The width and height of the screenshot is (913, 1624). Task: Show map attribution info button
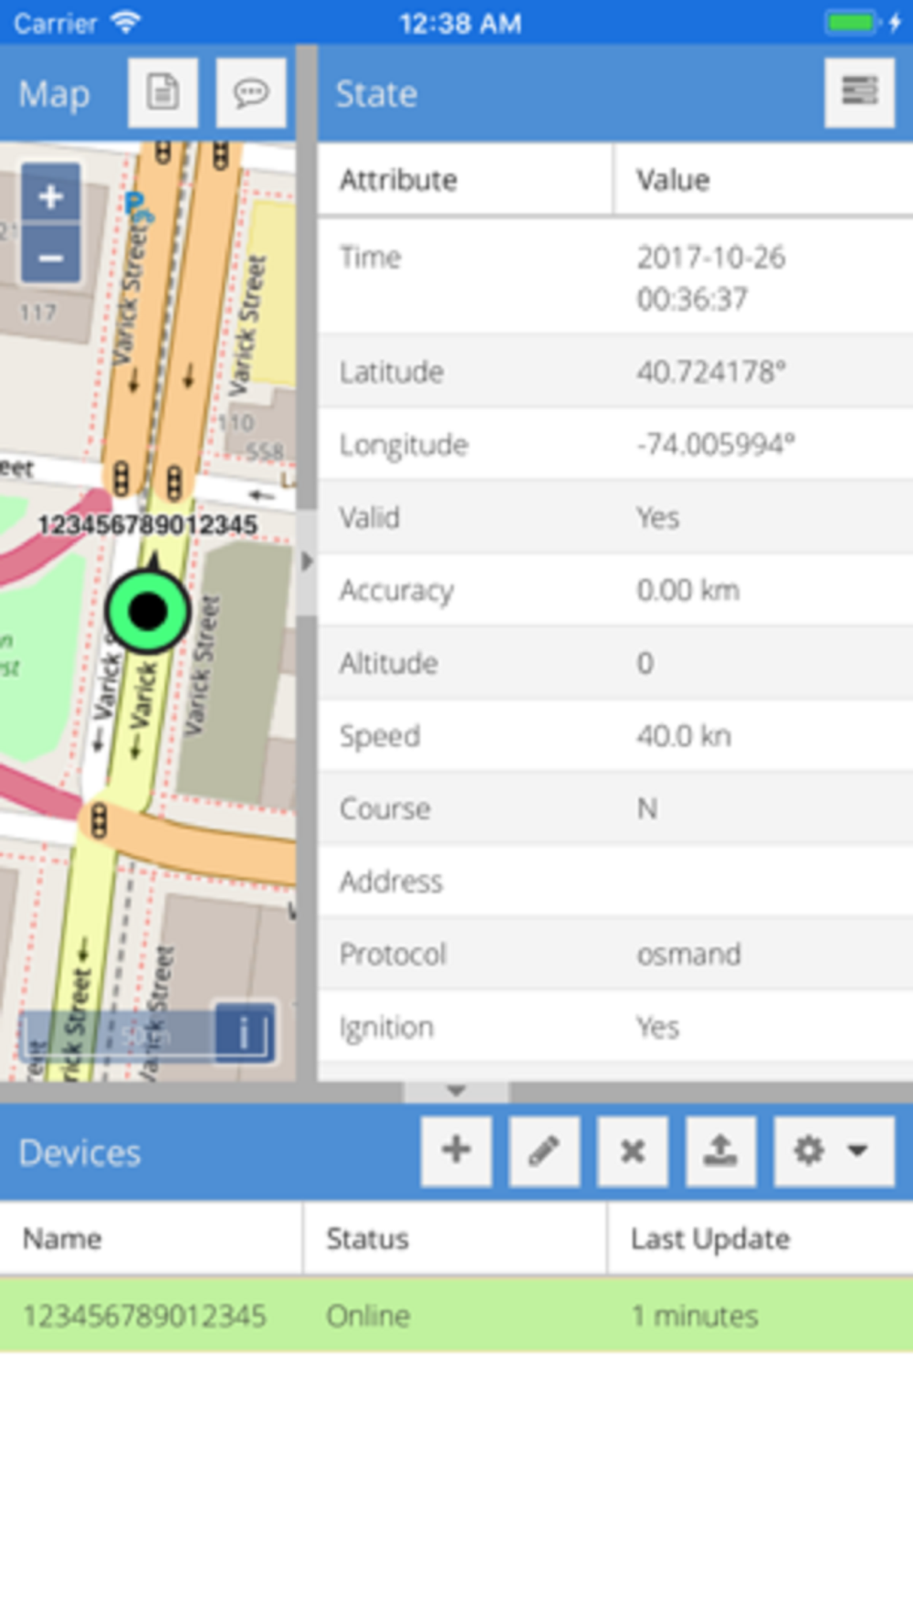pyautogui.click(x=245, y=1033)
